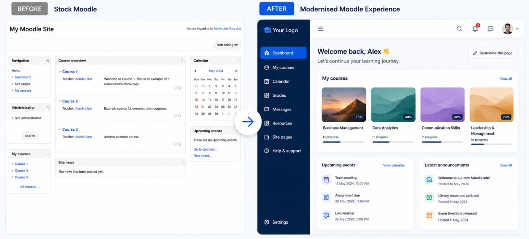Screen dimensions: 529x239
Task: Collapse the Site news block icon
Action: click(182, 163)
